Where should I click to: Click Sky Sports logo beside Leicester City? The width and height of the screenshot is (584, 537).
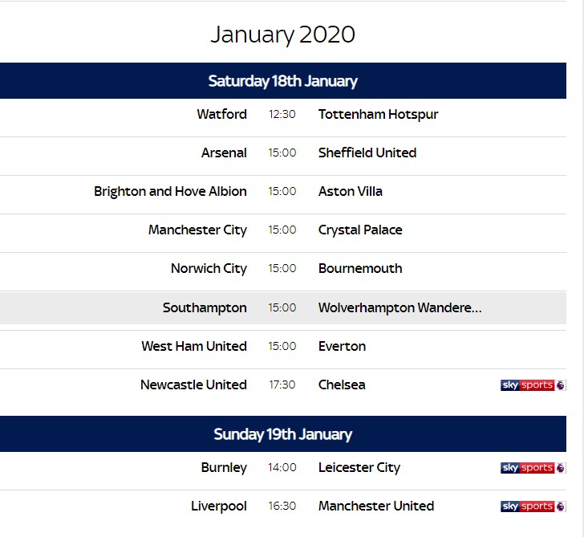[533, 468]
